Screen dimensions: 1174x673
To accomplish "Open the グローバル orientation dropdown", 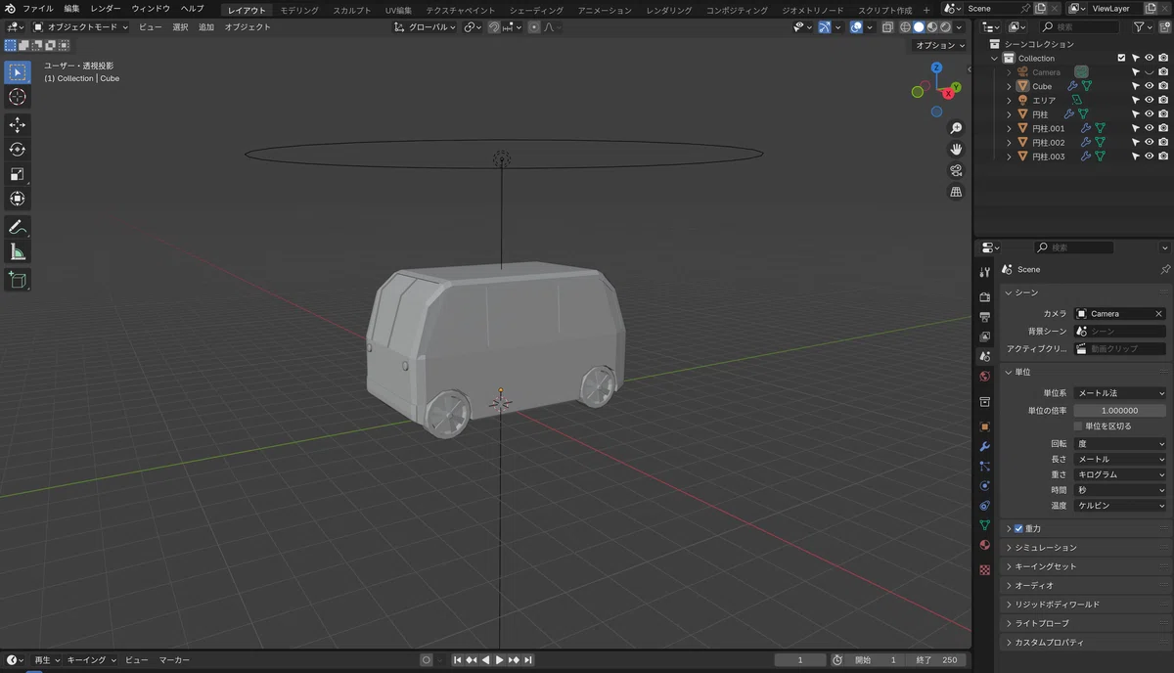I will [426, 27].
